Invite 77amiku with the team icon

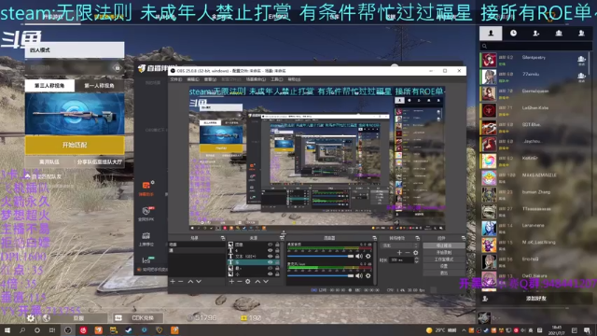(581, 77)
